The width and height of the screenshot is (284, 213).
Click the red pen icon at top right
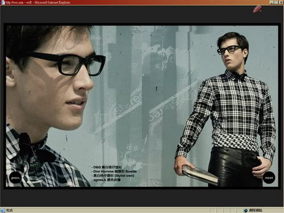[257, 9]
